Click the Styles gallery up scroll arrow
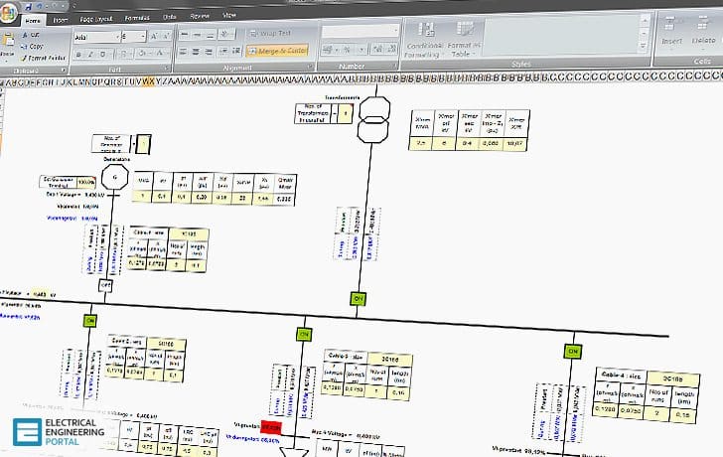The height and width of the screenshot is (457, 723). click(645, 20)
